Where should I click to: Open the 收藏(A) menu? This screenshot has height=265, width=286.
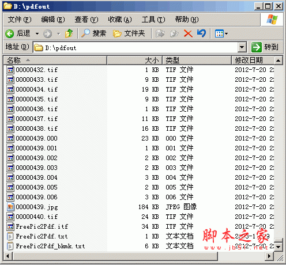pos(120,20)
